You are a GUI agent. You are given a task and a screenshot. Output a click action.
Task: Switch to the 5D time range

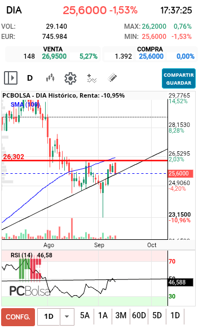(x=157, y=315)
